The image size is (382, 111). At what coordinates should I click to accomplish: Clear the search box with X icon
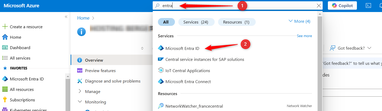coord(319,5)
